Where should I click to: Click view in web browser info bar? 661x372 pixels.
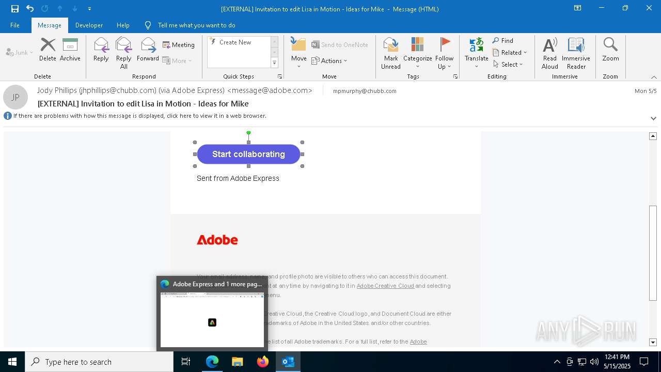140,116
